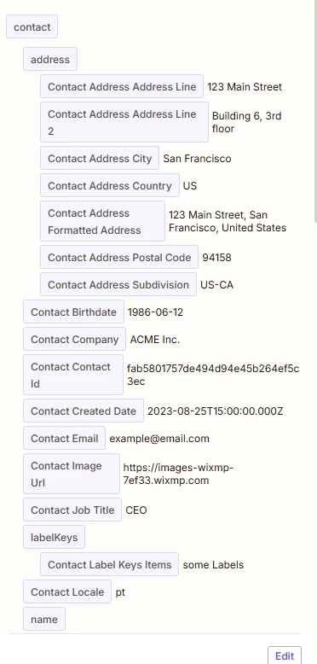Select the Contact Job Title tag
The height and width of the screenshot is (664, 317).
[x=72, y=510]
